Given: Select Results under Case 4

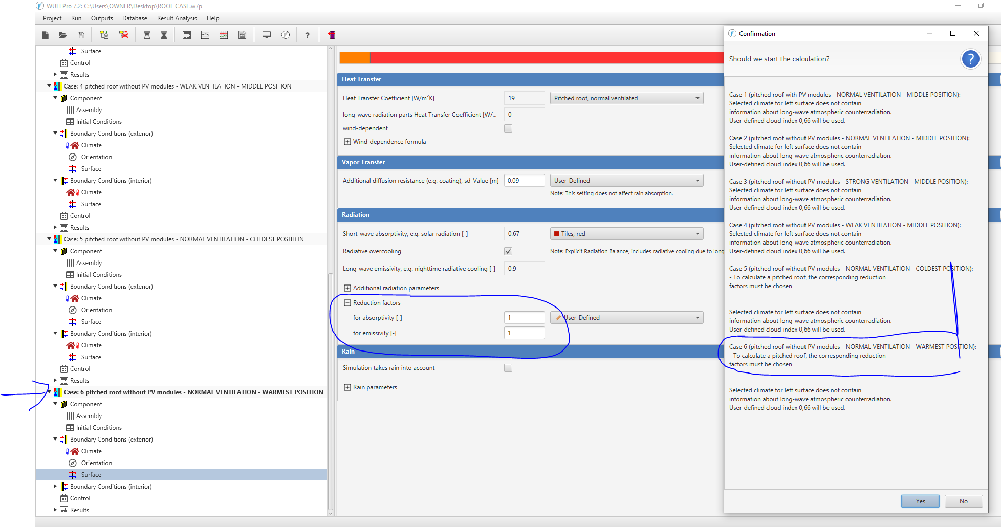Looking at the screenshot, I should [x=79, y=228].
